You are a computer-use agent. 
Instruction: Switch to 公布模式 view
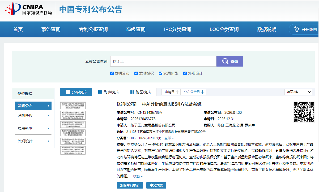pyautogui.click(x=76, y=92)
